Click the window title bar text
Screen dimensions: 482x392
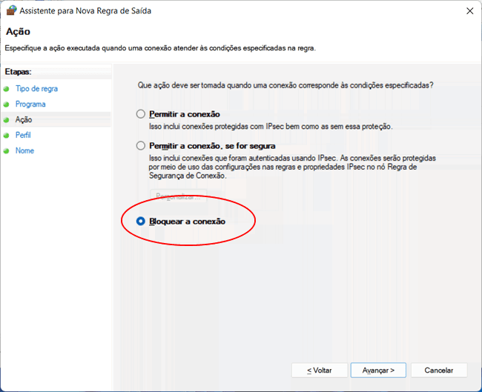90,11
